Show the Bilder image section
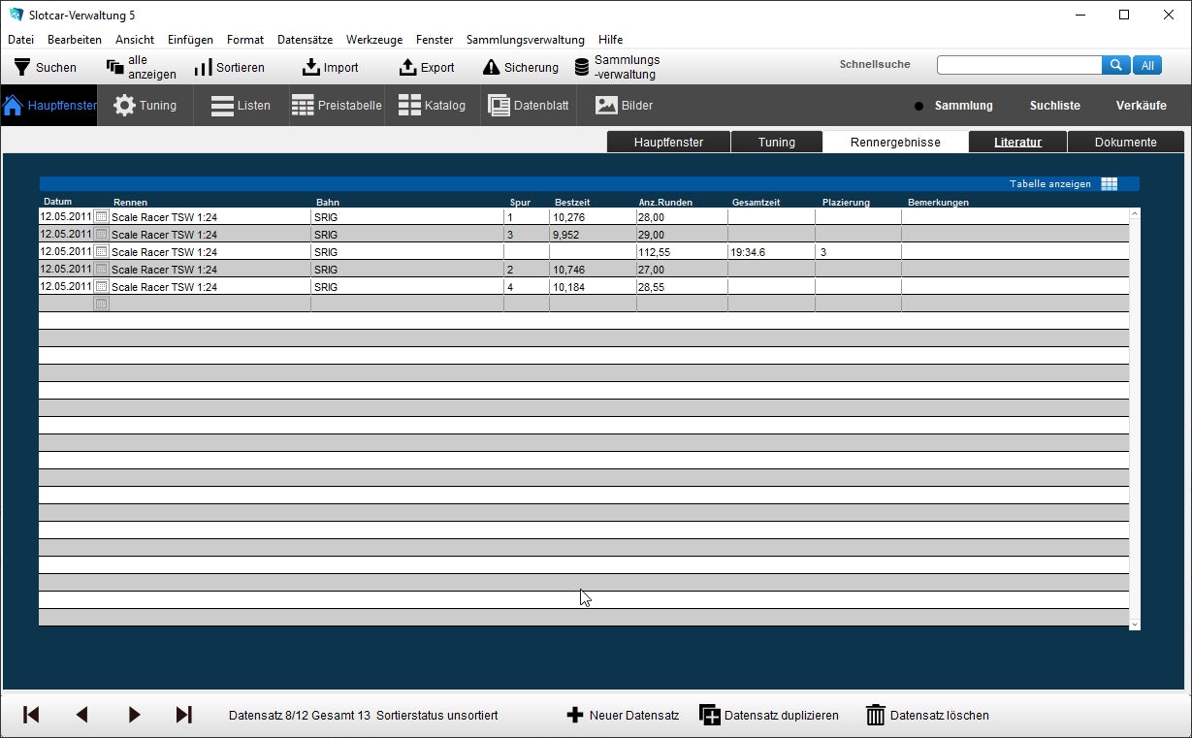 [606, 106]
